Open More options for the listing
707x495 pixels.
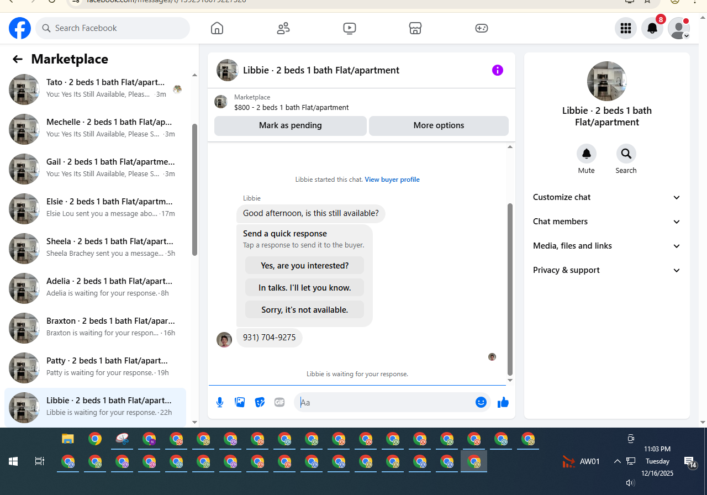click(439, 125)
